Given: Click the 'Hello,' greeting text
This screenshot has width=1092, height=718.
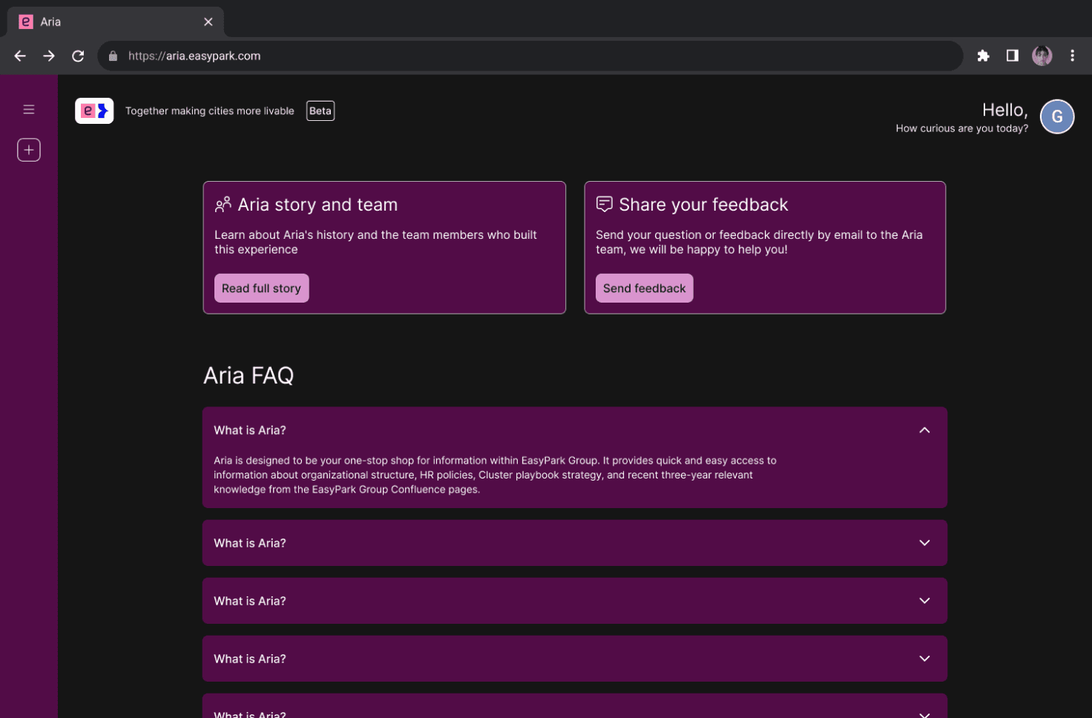Looking at the screenshot, I should pyautogui.click(x=1005, y=110).
